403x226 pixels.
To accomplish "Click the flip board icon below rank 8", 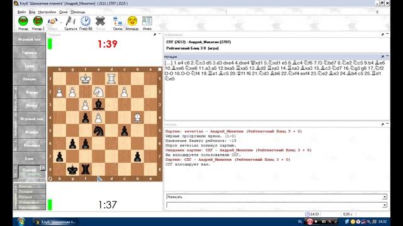I will tap(50, 178).
